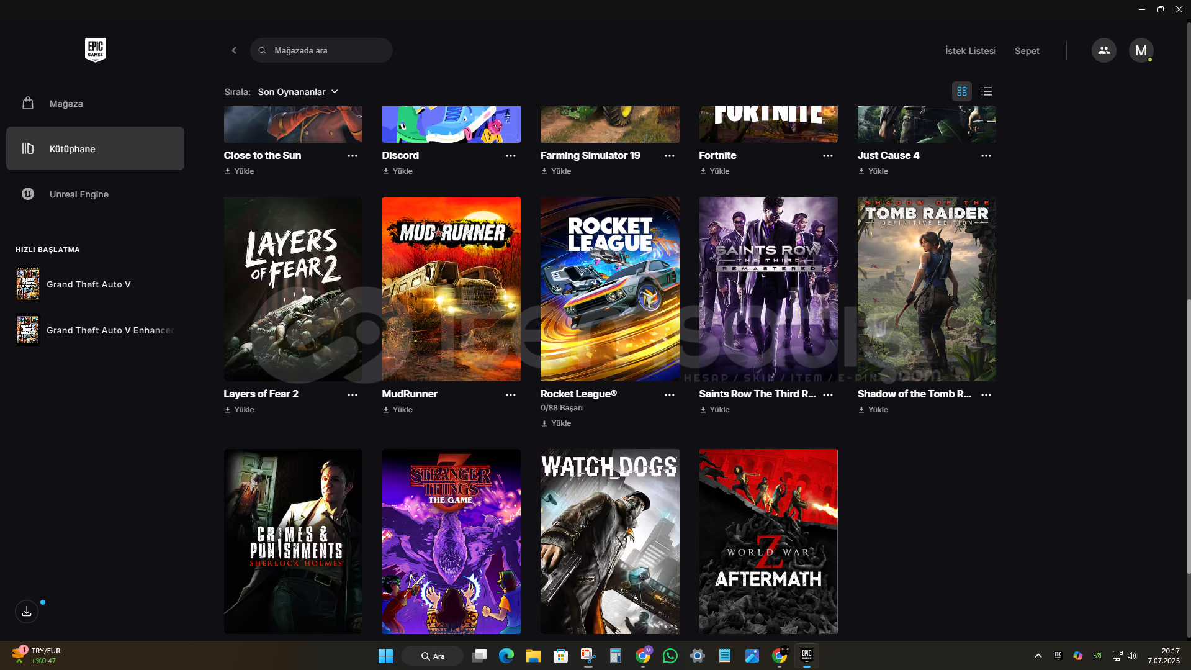Open the friends list icon
The width and height of the screenshot is (1191, 670).
tap(1103, 50)
